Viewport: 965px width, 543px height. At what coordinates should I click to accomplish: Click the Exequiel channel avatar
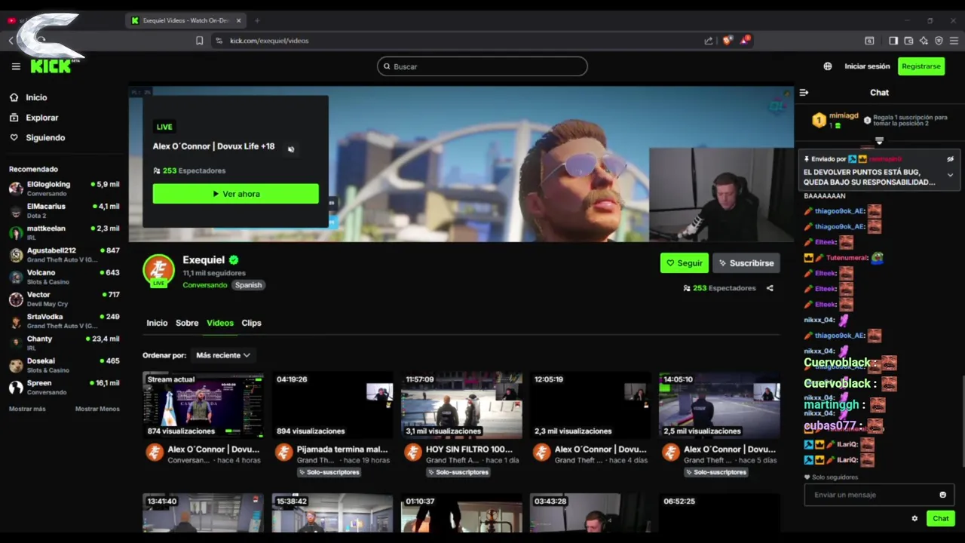point(158,271)
